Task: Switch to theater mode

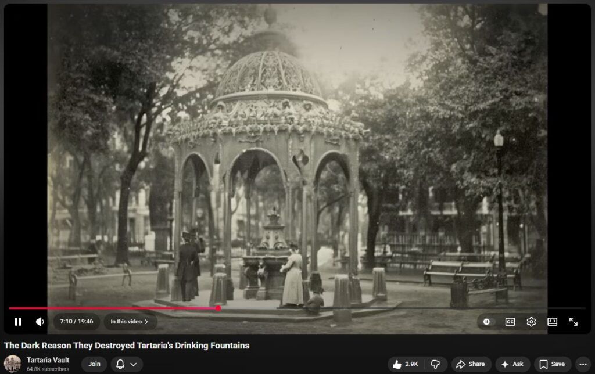Action: tap(552, 322)
